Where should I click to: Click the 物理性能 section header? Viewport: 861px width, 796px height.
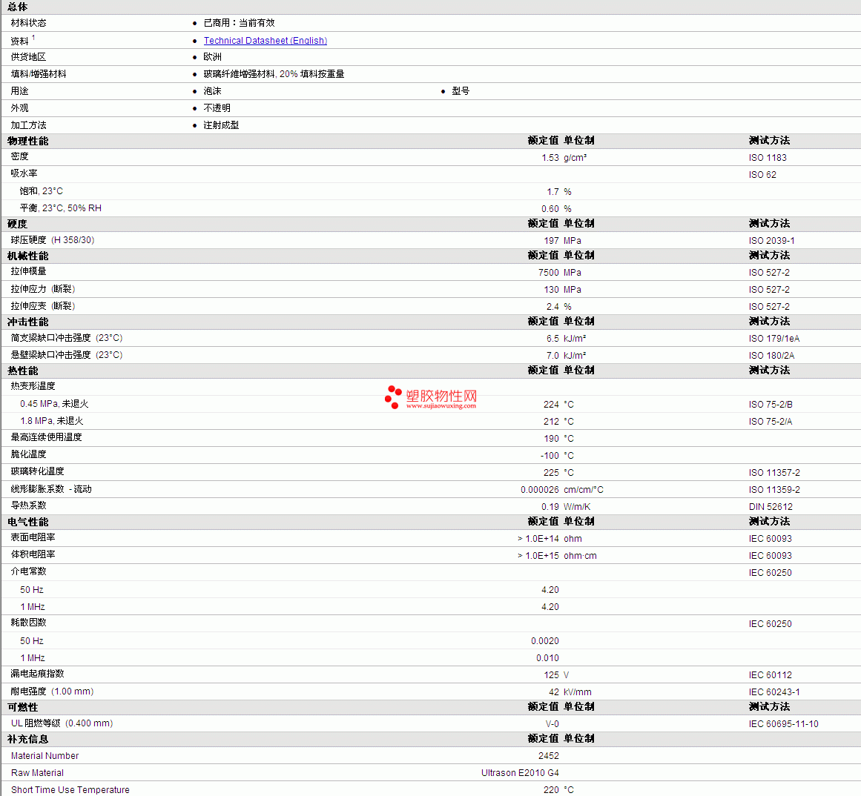click(28, 141)
